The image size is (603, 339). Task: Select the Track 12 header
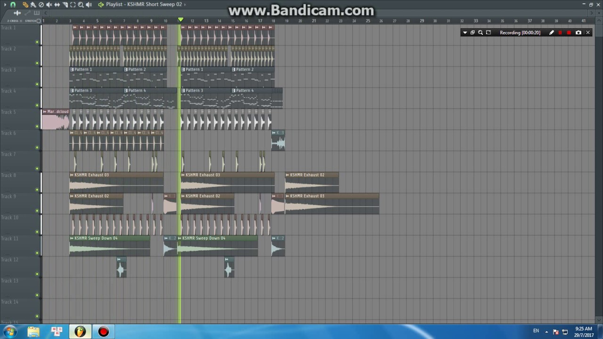click(x=20, y=267)
